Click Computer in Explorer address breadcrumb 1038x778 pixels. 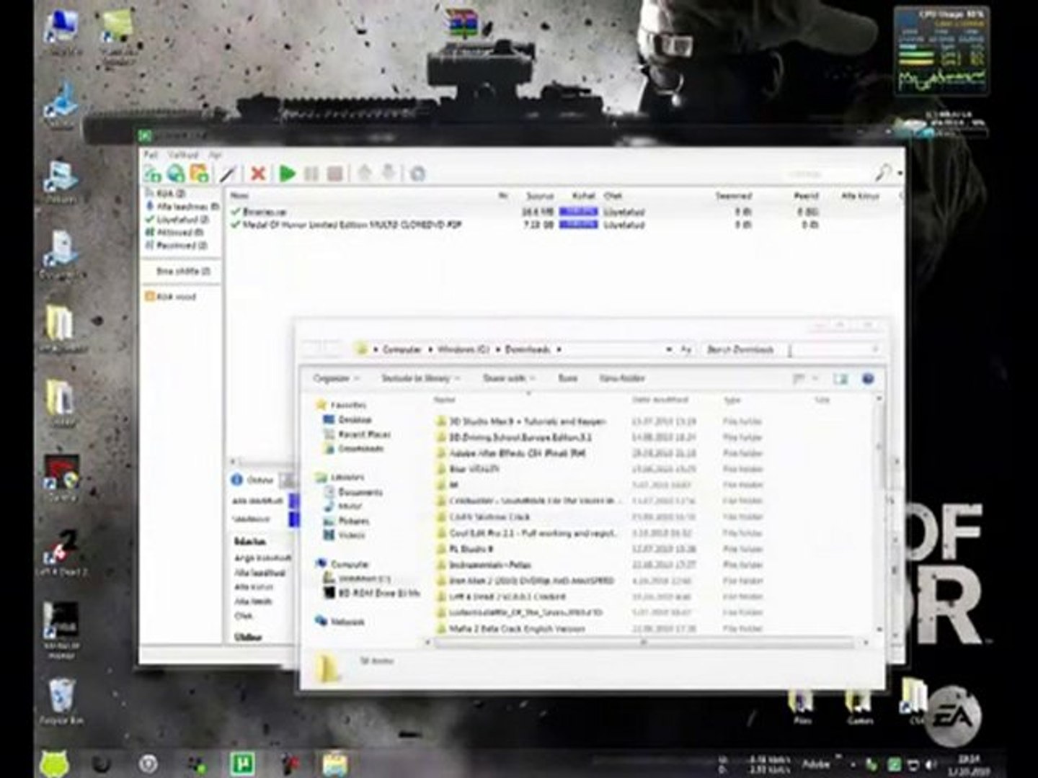(402, 349)
